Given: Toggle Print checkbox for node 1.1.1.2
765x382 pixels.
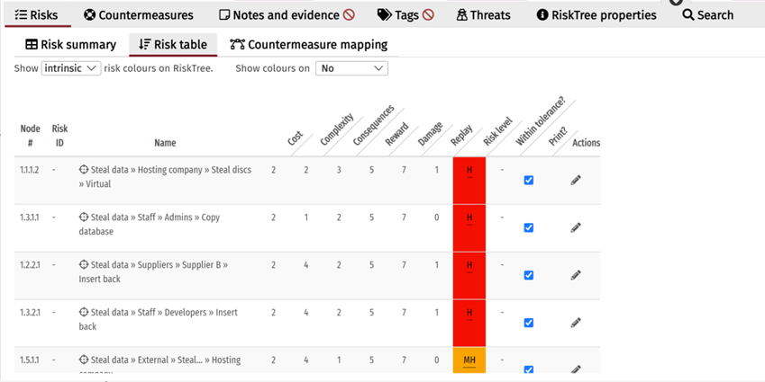Looking at the screenshot, I should click(528, 181).
